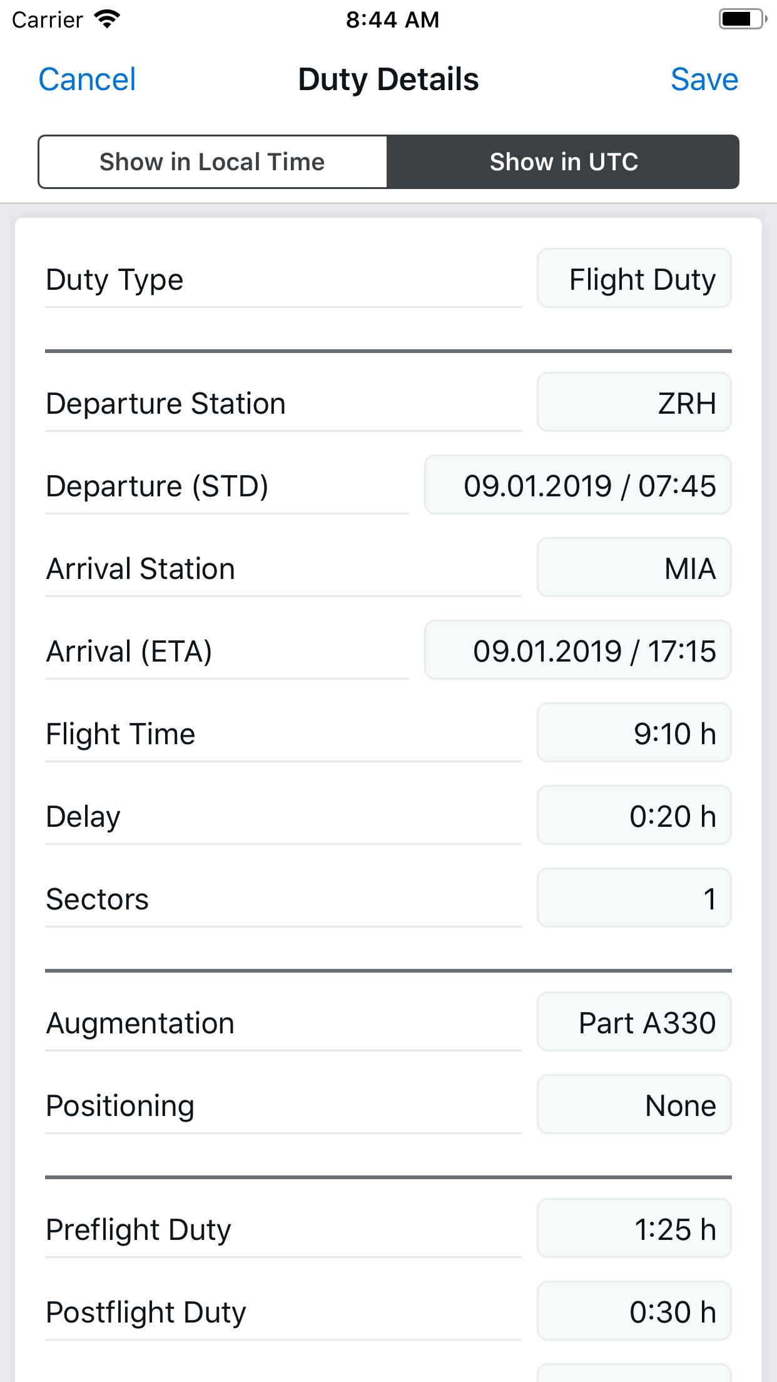
Task: Tap the battery indicator icon
Action: click(x=742, y=19)
